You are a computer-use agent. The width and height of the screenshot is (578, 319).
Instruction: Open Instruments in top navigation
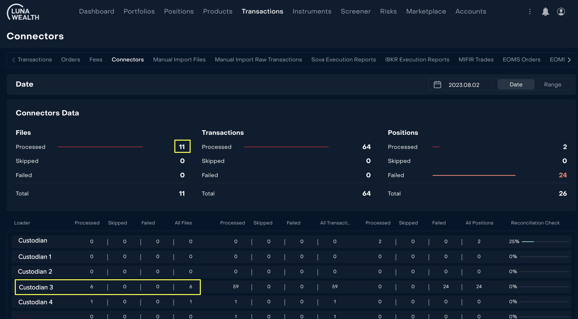point(312,11)
